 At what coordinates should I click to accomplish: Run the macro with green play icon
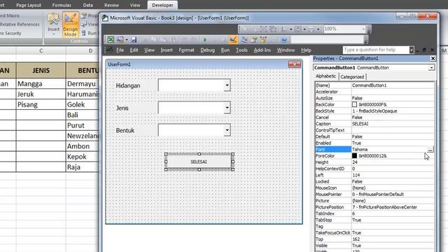tap(205, 40)
